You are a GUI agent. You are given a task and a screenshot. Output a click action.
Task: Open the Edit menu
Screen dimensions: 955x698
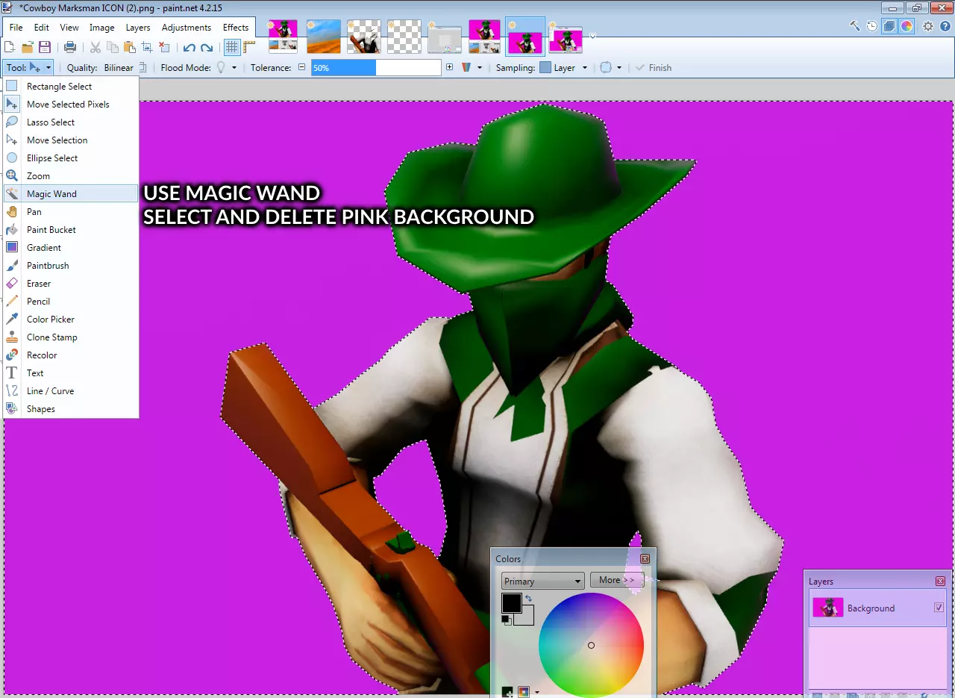pyautogui.click(x=42, y=28)
